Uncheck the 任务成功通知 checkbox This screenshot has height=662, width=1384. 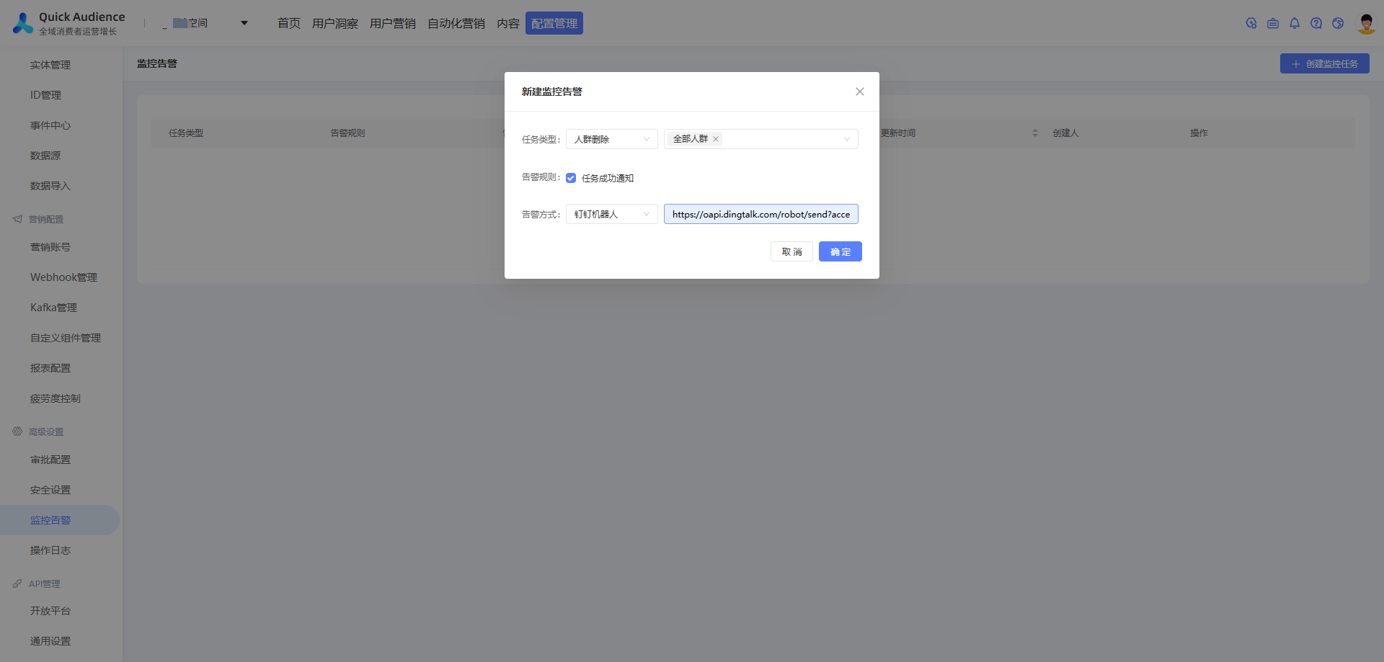pos(571,178)
